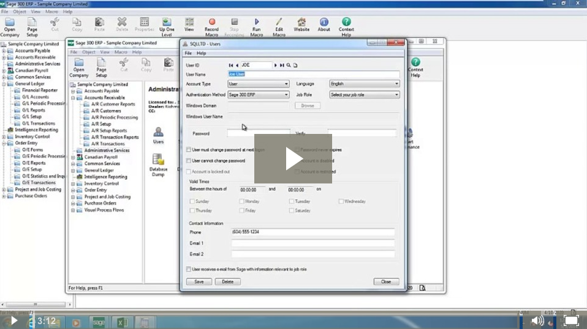Click Open Company in inner Sage window
Image resolution: width=587 pixels, height=329 pixels.
coord(78,68)
